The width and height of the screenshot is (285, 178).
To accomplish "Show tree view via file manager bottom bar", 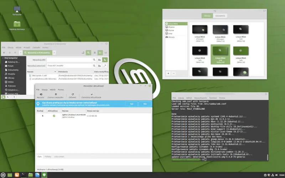I will click(x=8, y=97).
